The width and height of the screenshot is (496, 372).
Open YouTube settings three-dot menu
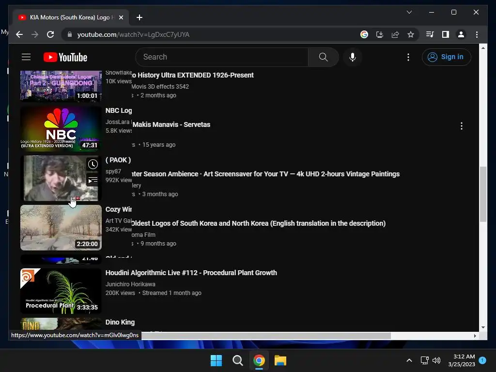tap(408, 57)
